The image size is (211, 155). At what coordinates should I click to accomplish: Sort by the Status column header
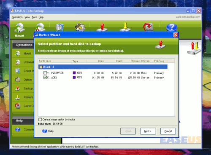pyautogui.click(x=147, y=61)
